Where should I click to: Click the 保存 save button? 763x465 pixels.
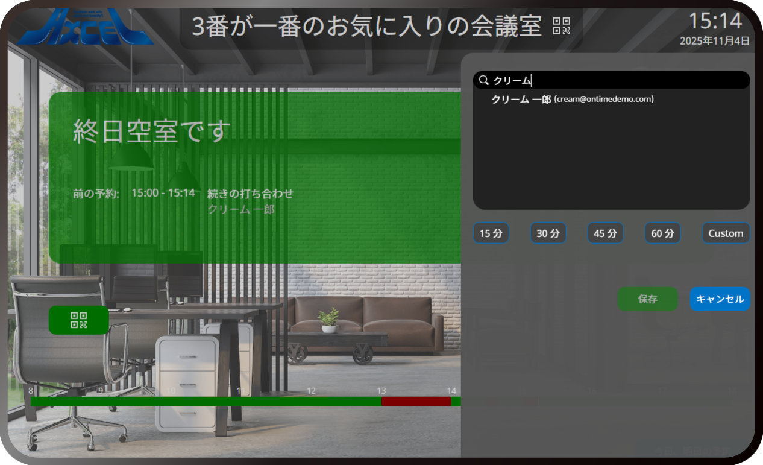coord(647,299)
